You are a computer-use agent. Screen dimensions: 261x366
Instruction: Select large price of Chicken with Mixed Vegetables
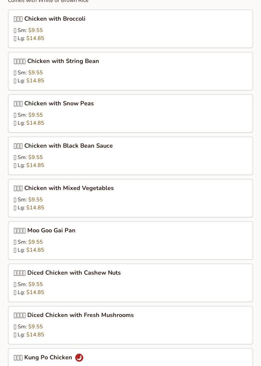35,208
